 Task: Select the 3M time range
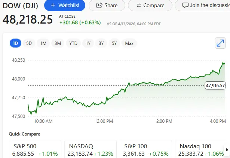click(x=58, y=43)
